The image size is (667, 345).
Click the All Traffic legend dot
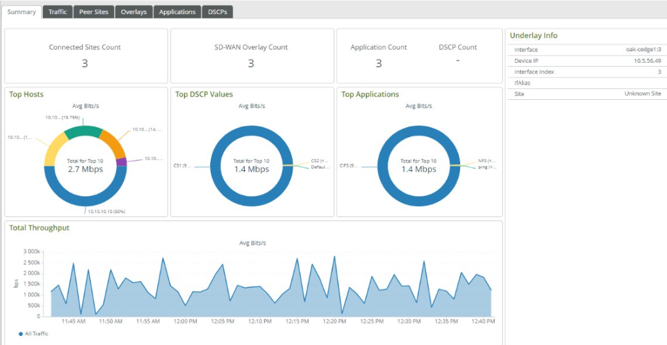point(21,334)
